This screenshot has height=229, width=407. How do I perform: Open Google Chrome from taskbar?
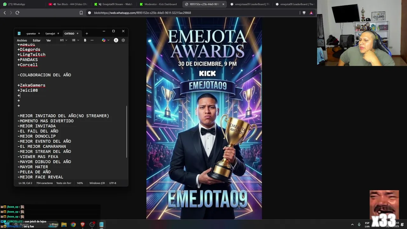[73, 225]
